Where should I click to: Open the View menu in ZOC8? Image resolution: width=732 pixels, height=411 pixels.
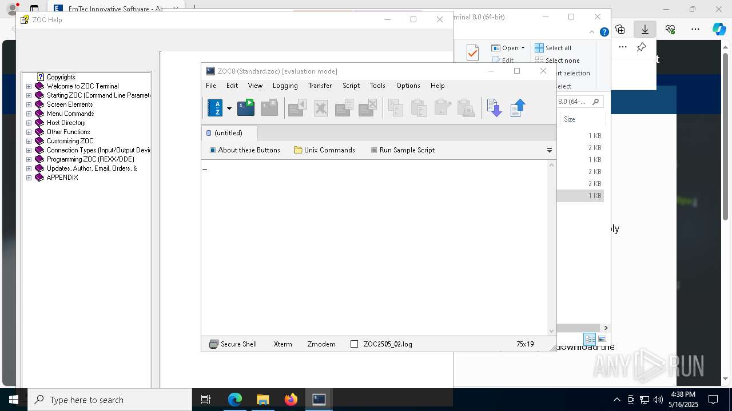pyautogui.click(x=255, y=86)
